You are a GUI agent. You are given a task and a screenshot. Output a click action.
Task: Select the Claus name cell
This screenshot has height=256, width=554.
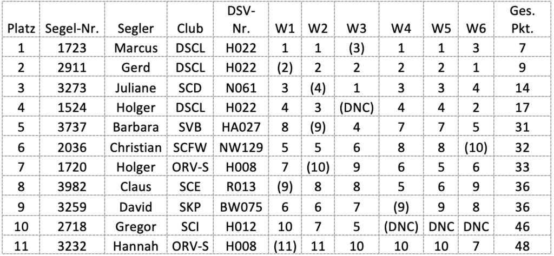point(136,186)
